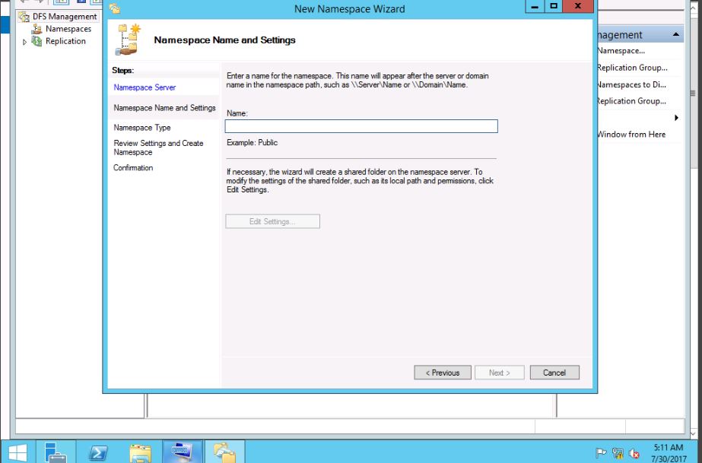702x463 pixels.
Task: Click the namespace wizard header graphic
Action: point(129,40)
